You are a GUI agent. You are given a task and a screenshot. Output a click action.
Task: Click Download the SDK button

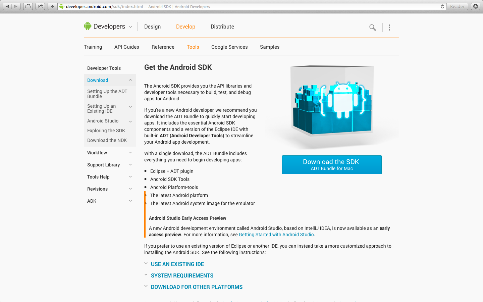pos(332,165)
